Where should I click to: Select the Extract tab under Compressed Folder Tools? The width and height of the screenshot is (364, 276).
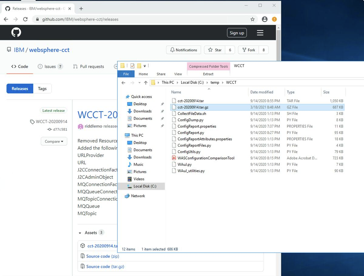(x=208, y=74)
